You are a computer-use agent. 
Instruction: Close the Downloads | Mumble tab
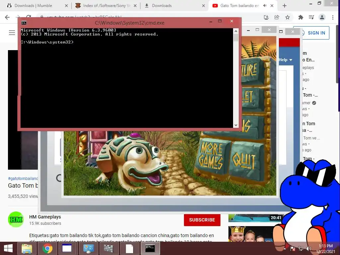pos(66,6)
